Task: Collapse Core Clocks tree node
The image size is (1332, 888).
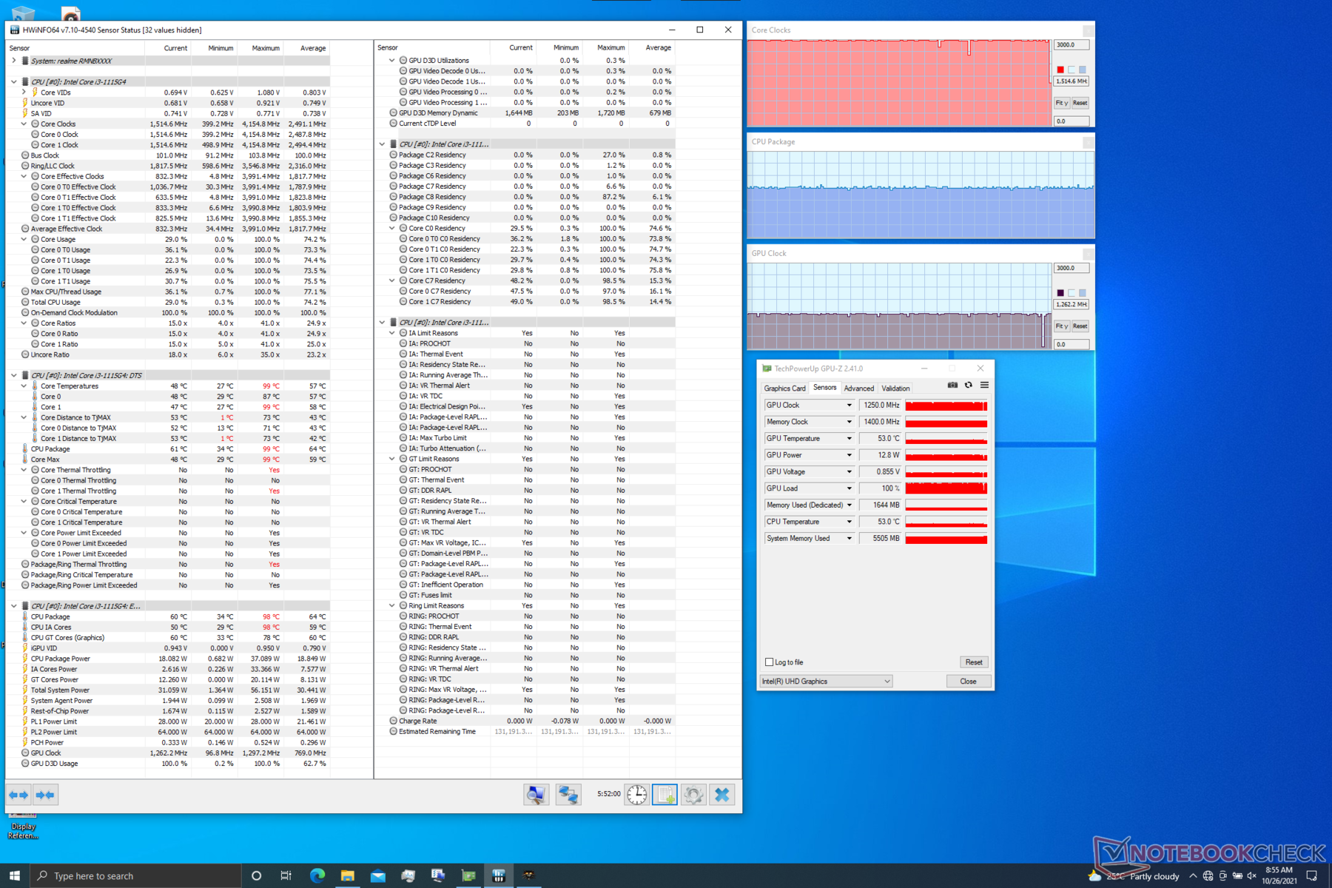Action: 24,124
